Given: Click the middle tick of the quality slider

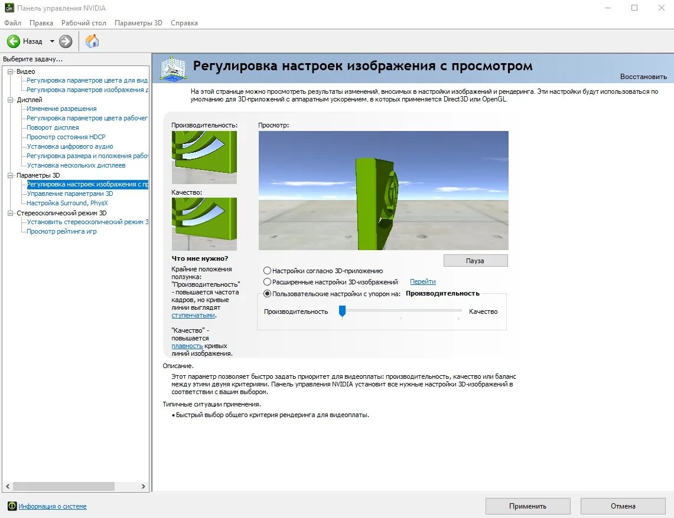Looking at the screenshot, I should tap(401, 318).
